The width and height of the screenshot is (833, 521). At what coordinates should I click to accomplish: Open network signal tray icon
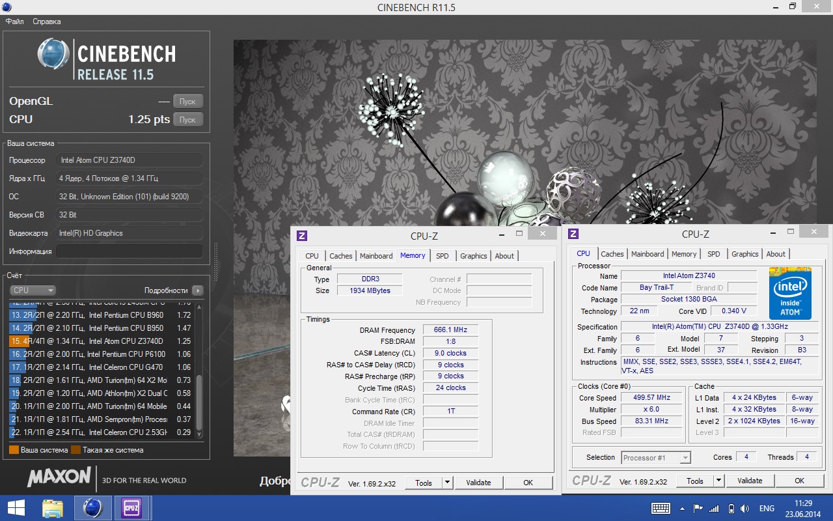point(714,509)
